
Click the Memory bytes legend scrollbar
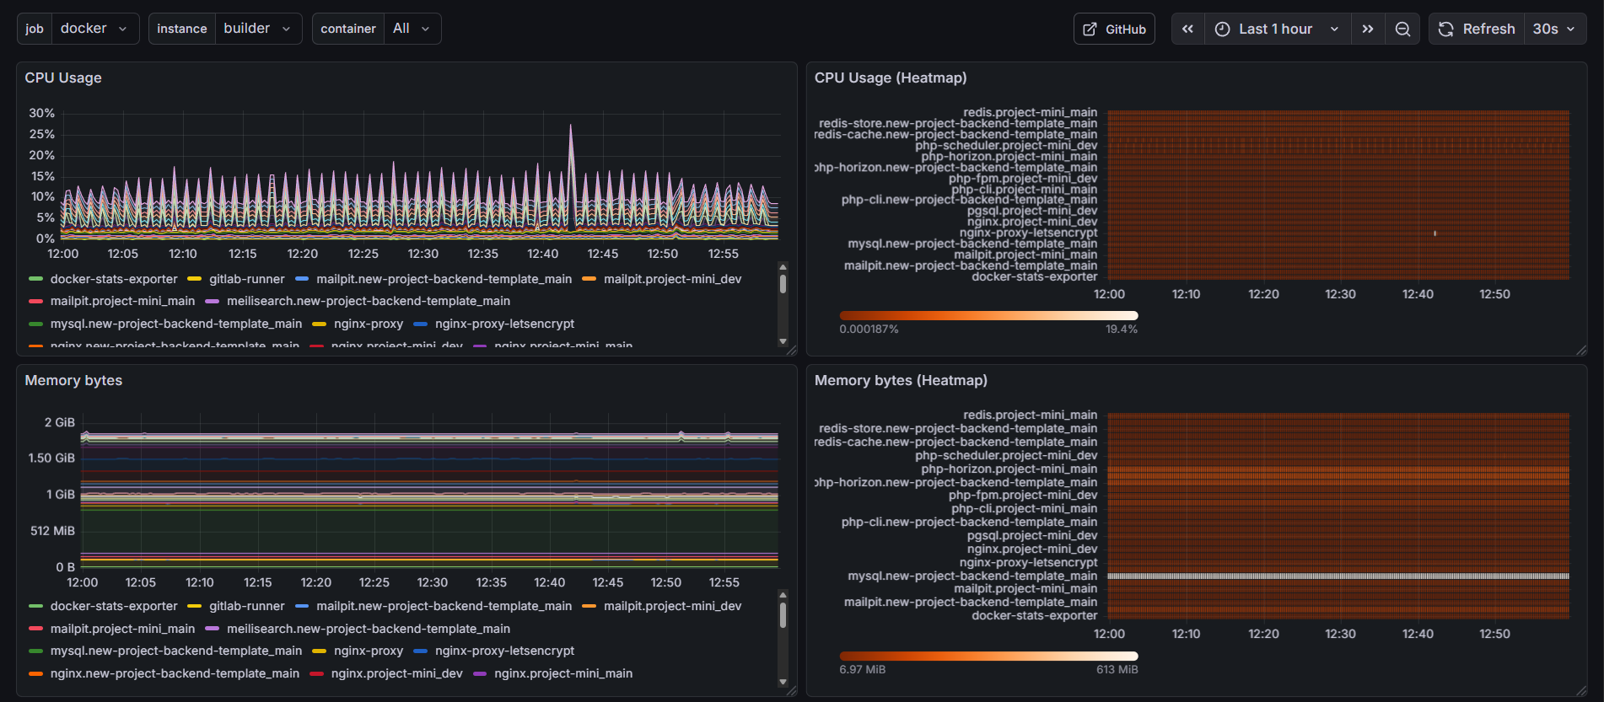coord(783,615)
